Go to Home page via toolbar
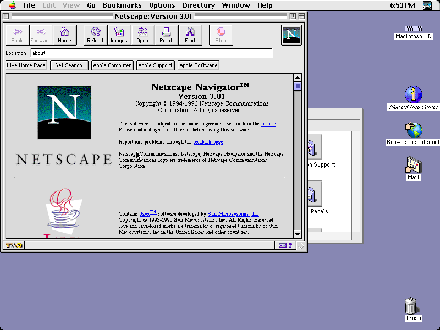This screenshot has width=440, height=330. (64, 35)
